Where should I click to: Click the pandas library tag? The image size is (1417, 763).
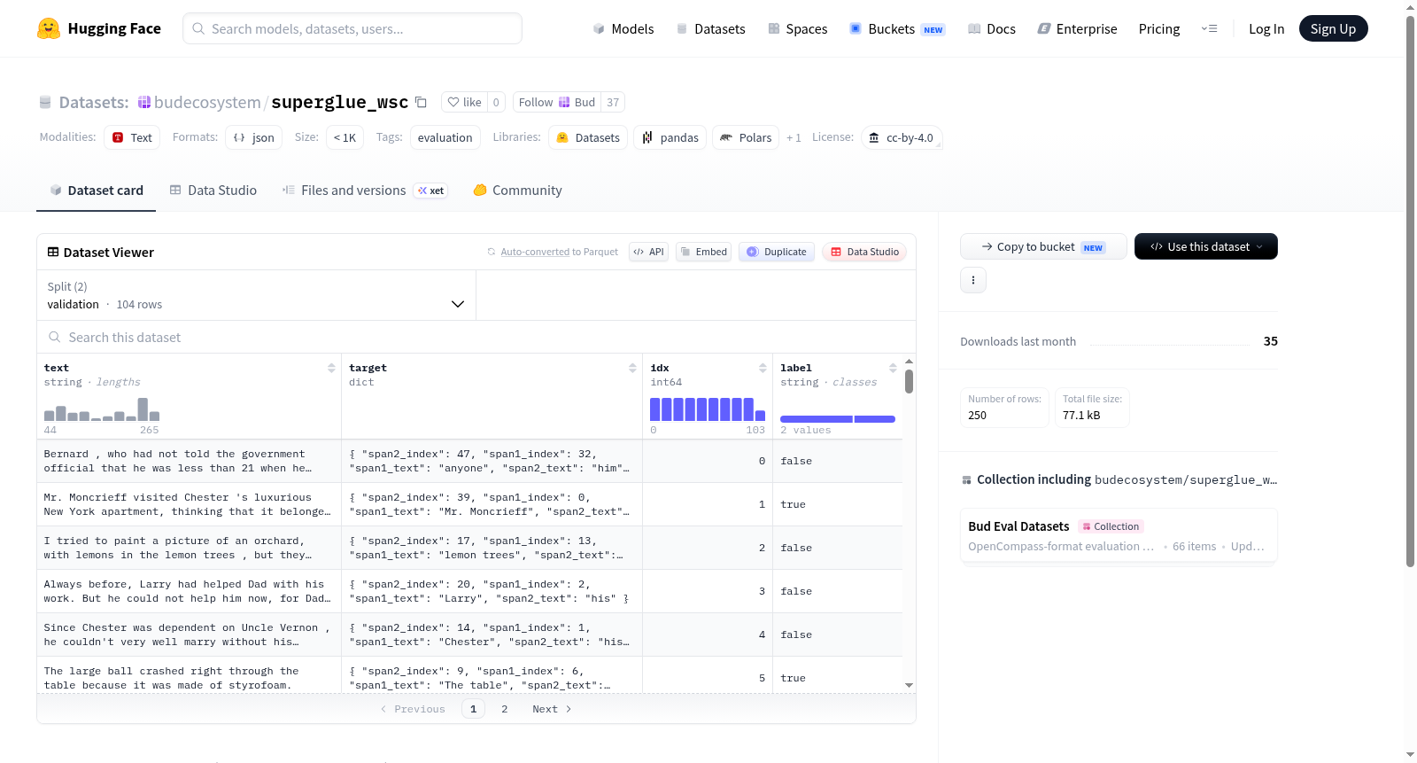coord(670,137)
